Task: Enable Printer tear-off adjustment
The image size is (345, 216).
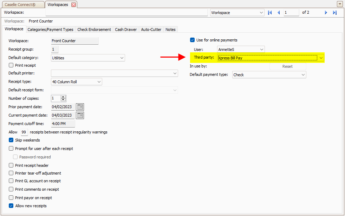Action: tap(11, 173)
